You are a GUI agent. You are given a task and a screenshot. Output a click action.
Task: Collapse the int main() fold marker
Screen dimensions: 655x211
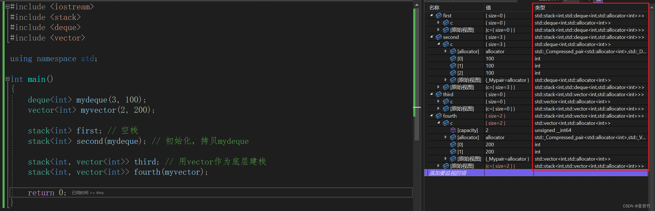point(8,79)
